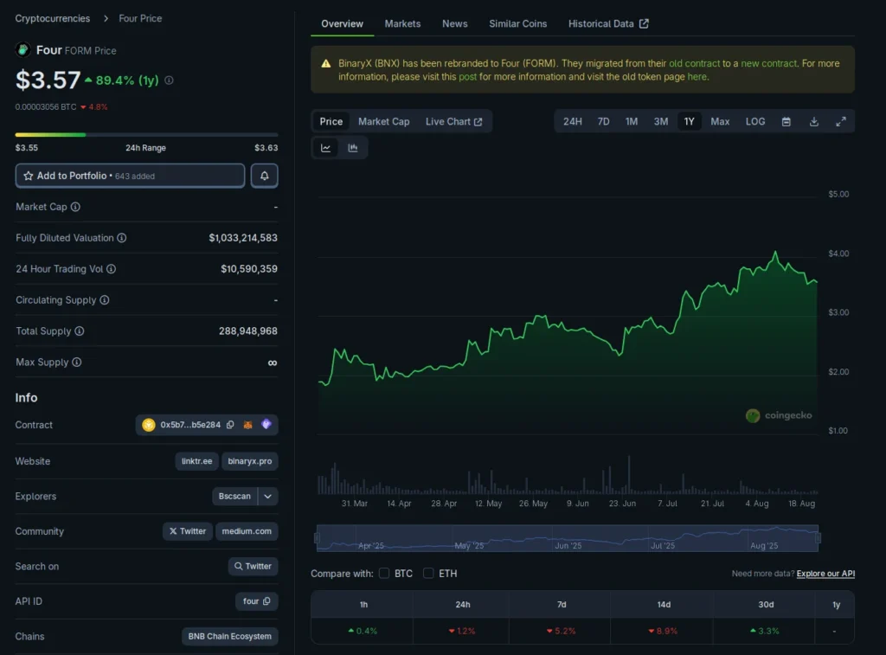Toggle LOG scale on chart

pos(754,121)
